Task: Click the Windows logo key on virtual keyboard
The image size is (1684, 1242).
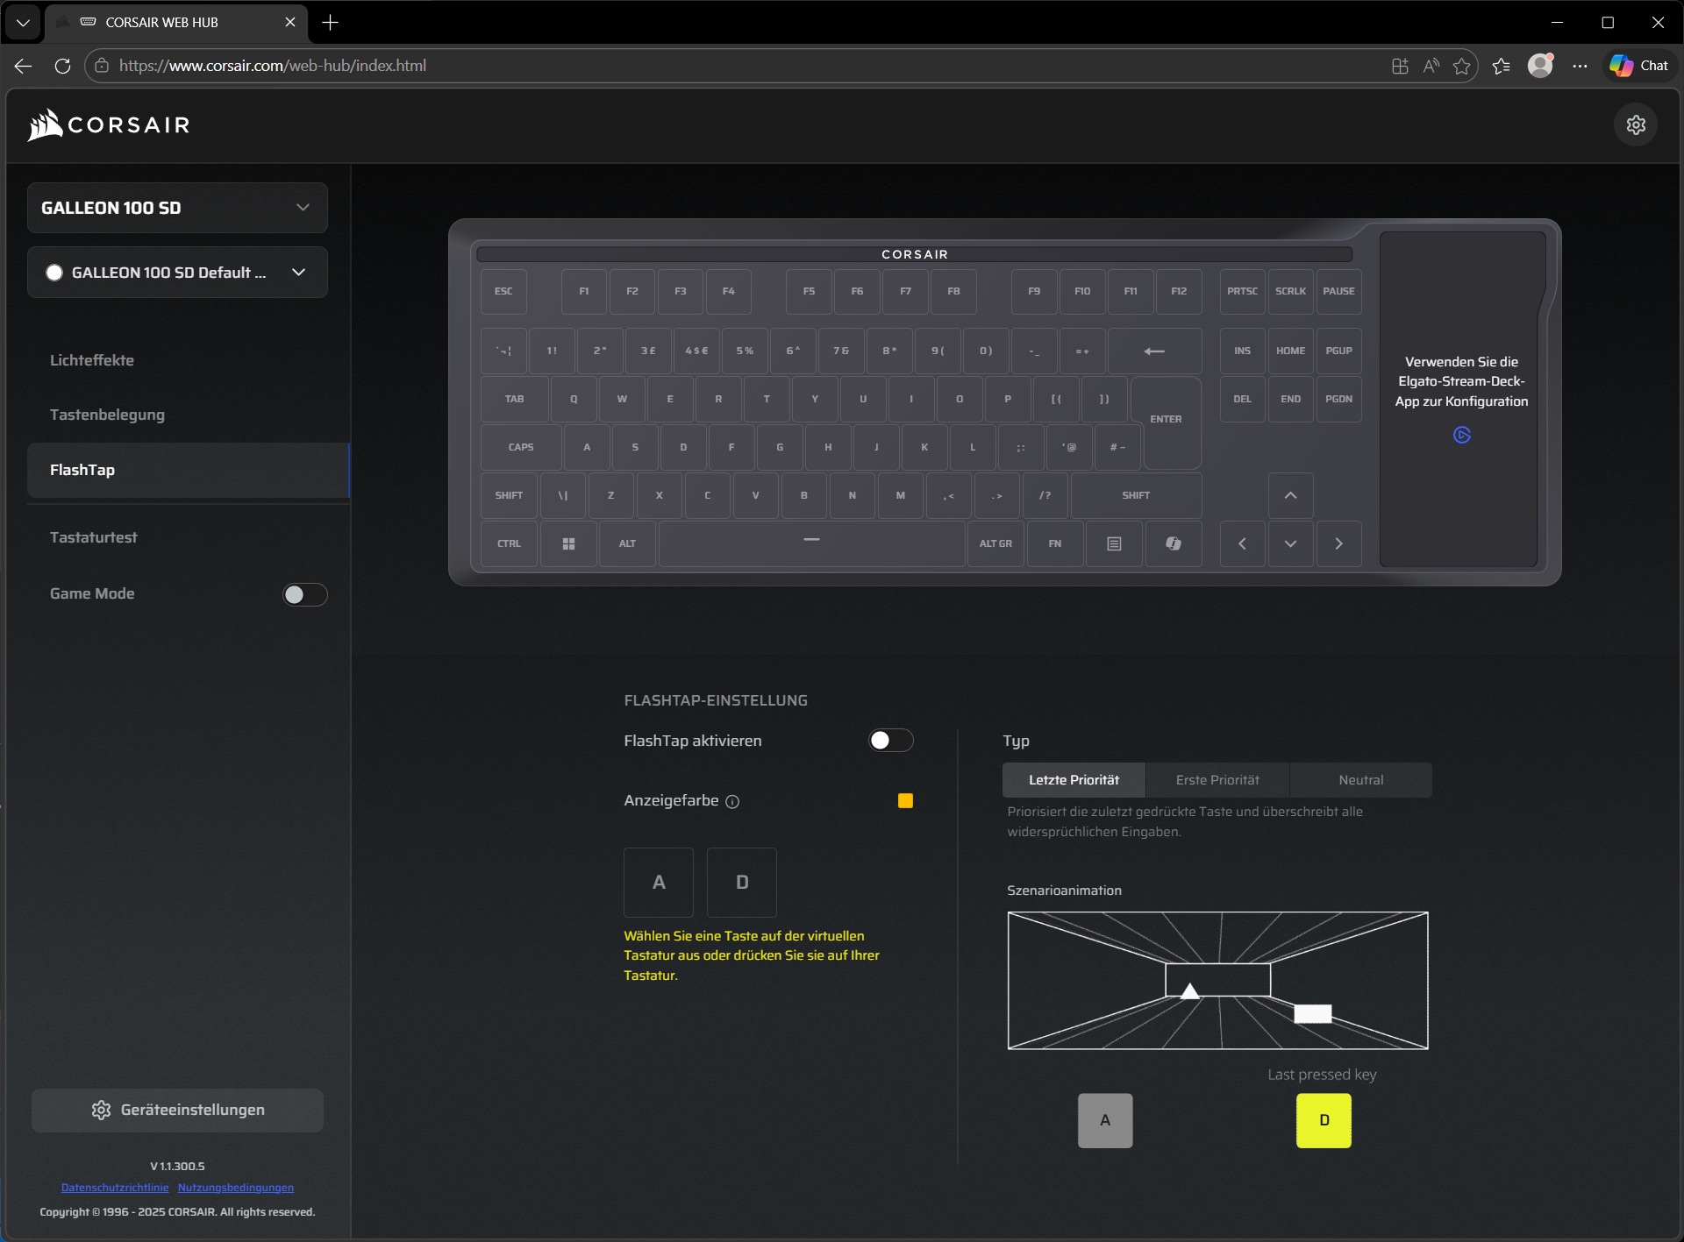Action: [568, 543]
